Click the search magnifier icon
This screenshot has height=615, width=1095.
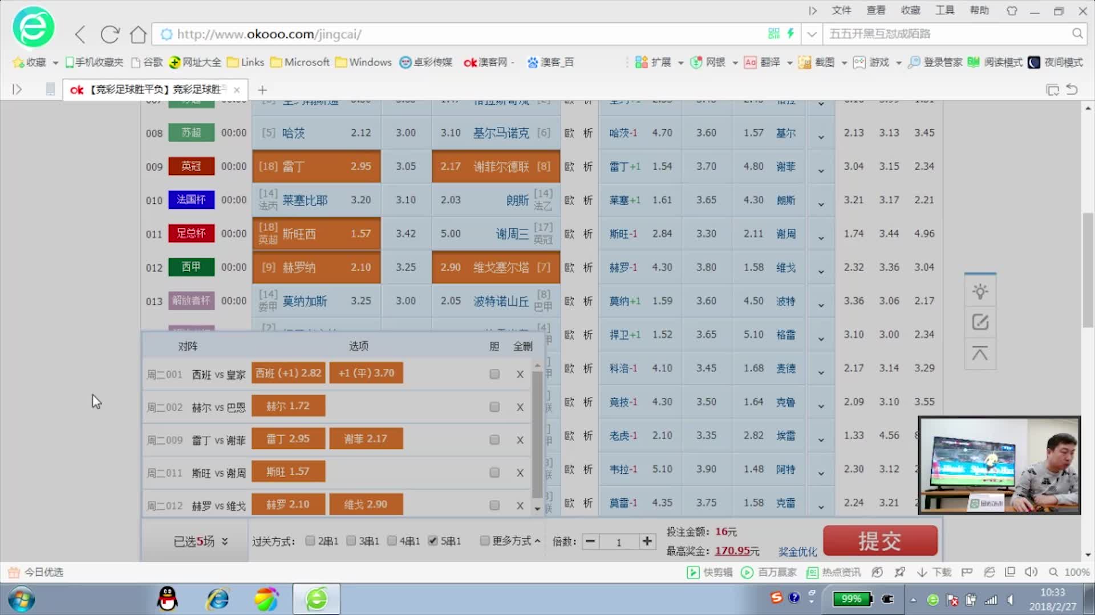[x=1077, y=34]
